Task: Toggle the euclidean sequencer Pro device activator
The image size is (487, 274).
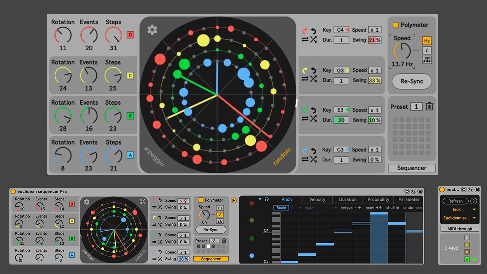Action: (13, 191)
